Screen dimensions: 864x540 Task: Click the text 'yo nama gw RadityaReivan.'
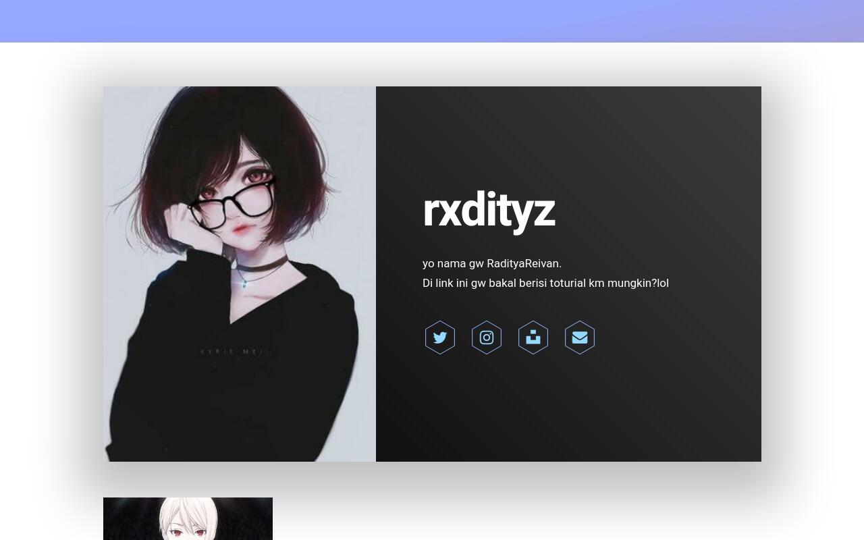(492, 263)
